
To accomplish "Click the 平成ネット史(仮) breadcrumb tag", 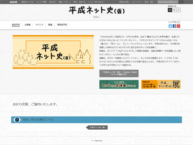I will click(x=97, y=127).
